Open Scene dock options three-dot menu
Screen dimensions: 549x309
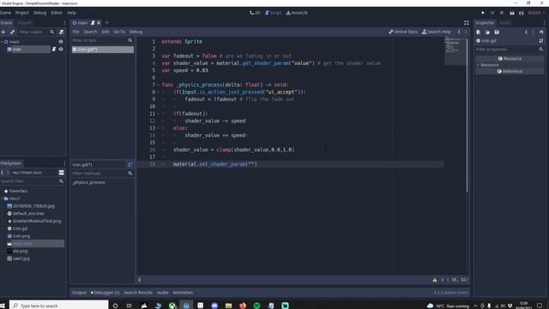[64, 23]
